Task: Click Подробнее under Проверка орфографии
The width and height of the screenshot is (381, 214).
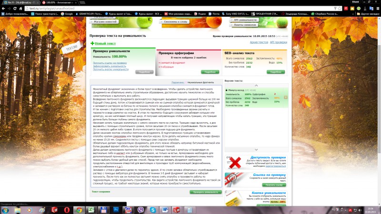Action: 210,72
